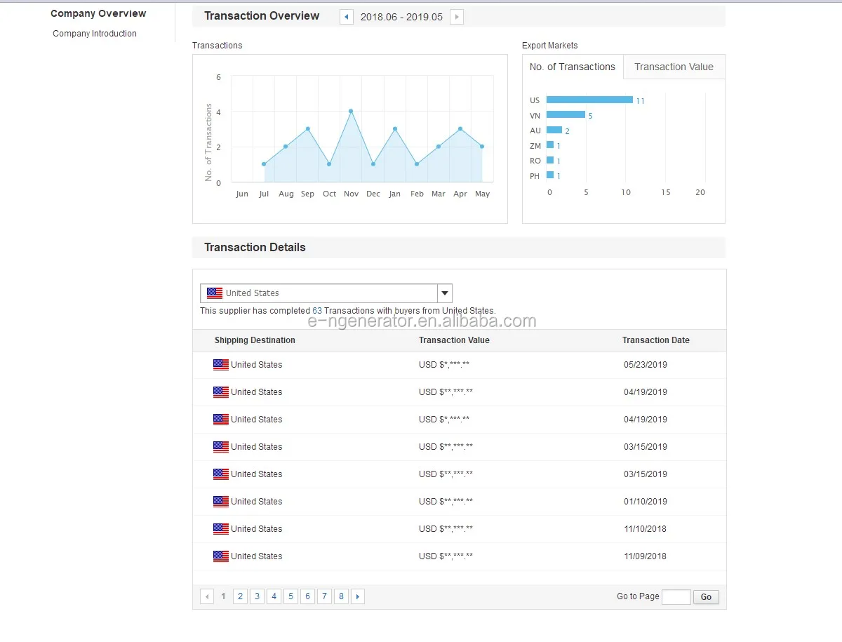Image resolution: width=842 pixels, height=642 pixels.
Task: Open the United States country dropdown arrow
Action: (x=445, y=293)
